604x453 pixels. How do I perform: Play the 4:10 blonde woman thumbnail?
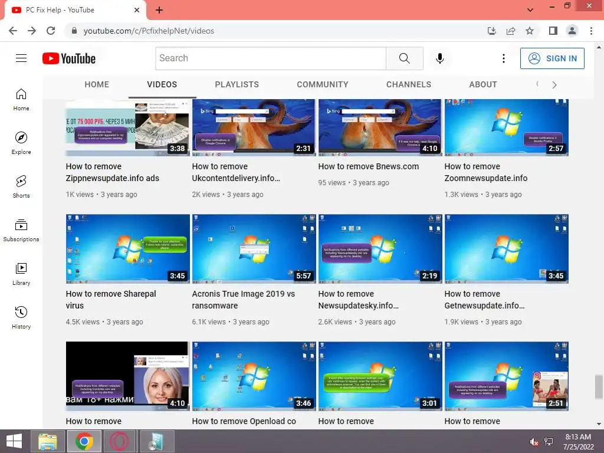coord(127,376)
